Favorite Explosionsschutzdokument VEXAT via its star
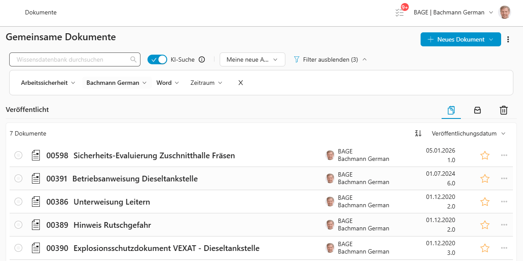Viewport: 523px width, 261px height. coord(484,247)
